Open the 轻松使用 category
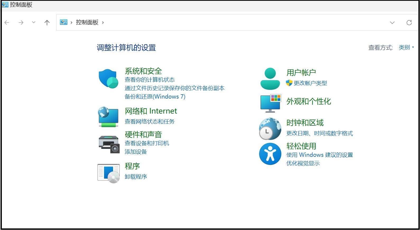Viewport: 420px width, 230px height. coord(301,146)
